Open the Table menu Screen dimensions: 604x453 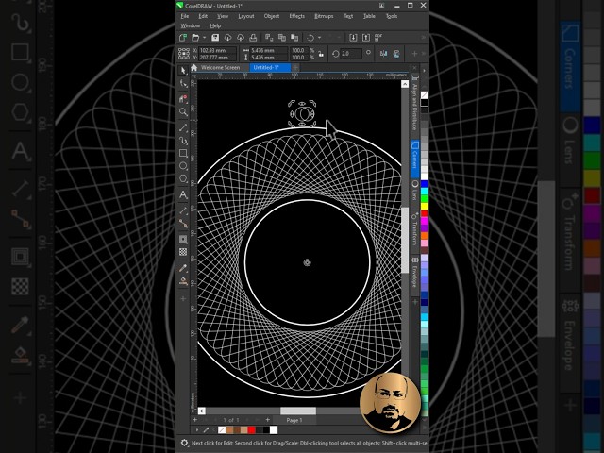369,16
